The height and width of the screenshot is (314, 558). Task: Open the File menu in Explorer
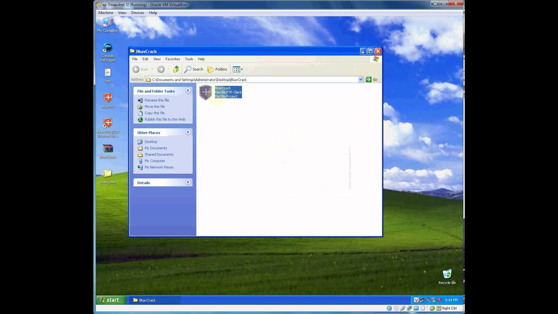[135, 59]
